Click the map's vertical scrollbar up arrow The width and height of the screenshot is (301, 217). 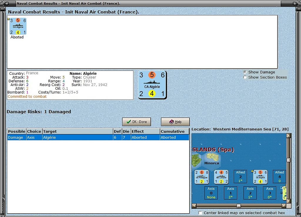289,135
